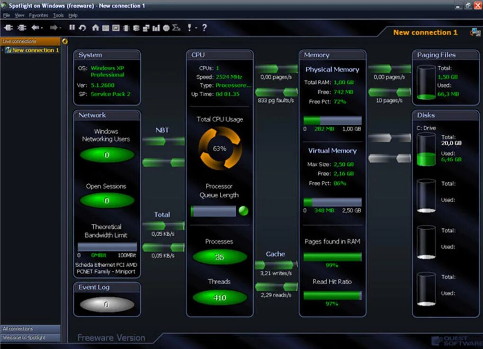Switch to the All connections tab
Viewport: 483px width, 349px height.
[x=30, y=329]
